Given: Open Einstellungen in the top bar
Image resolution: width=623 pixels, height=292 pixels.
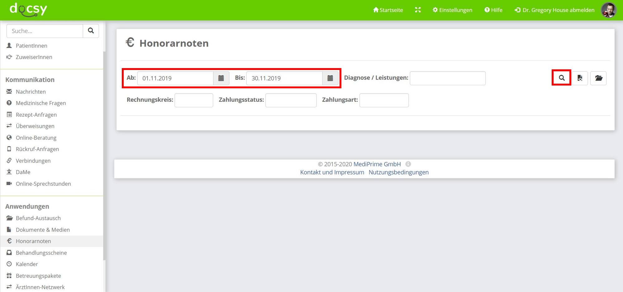Looking at the screenshot, I should click(452, 10).
